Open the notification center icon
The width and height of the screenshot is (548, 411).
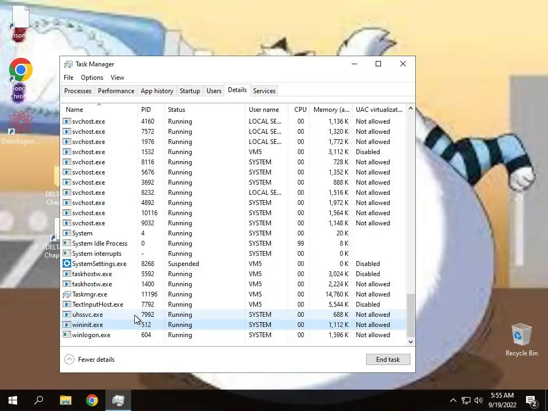click(x=531, y=400)
